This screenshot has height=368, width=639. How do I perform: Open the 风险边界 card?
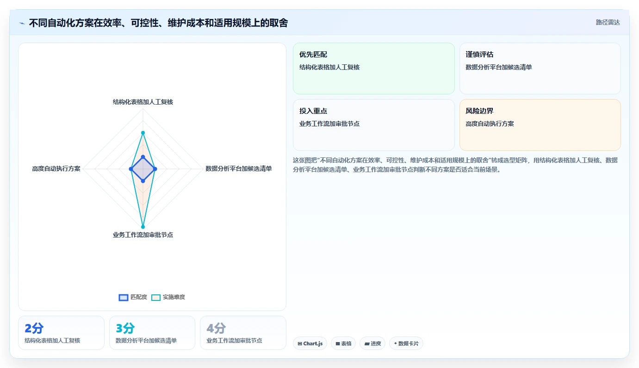click(x=540, y=125)
